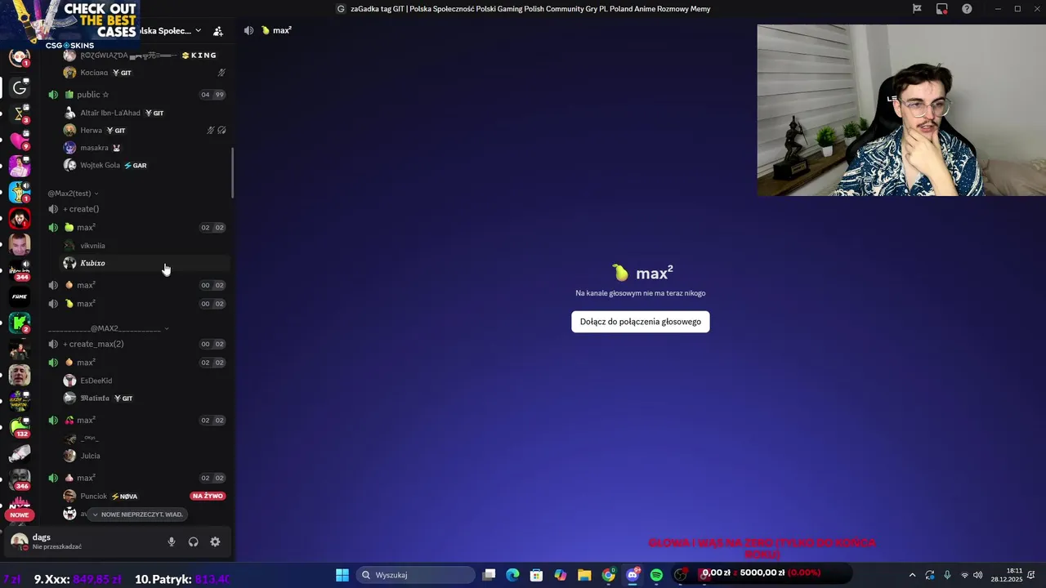Open the inbox icon in title bar
Image resolution: width=1046 pixels, height=588 pixels.
click(942, 9)
